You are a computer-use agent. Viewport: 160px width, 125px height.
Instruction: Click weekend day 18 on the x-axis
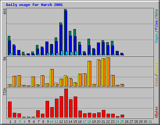(89, 122)
